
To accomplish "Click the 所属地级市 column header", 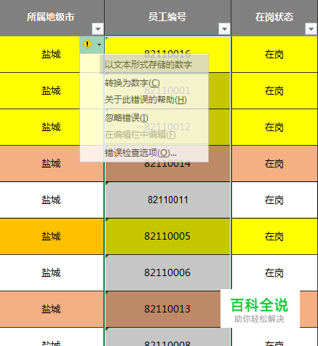I will (50, 17).
